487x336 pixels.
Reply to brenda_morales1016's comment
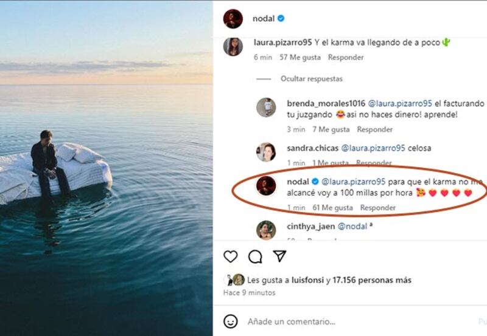pyautogui.click(x=375, y=129)
